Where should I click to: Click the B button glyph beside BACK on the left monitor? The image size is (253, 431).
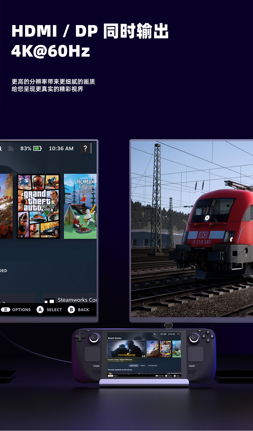pyautogui.click(x=71, y=309)
